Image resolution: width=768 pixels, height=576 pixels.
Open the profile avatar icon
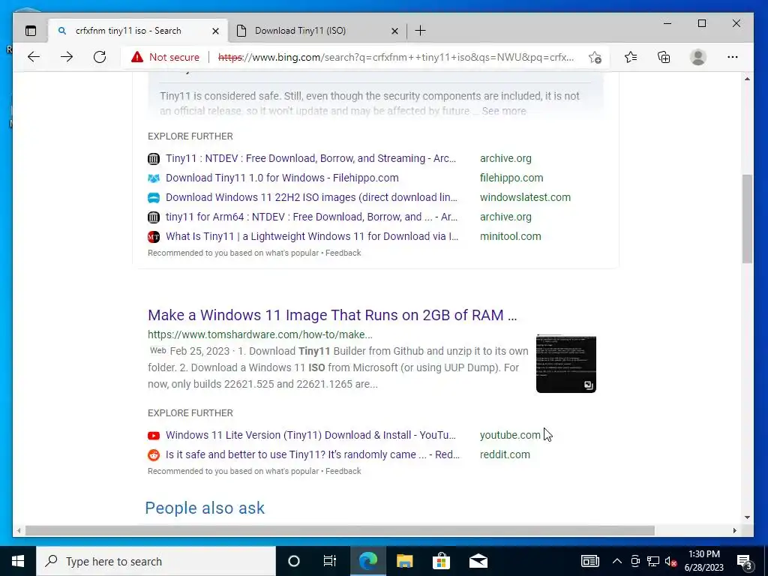698,57
